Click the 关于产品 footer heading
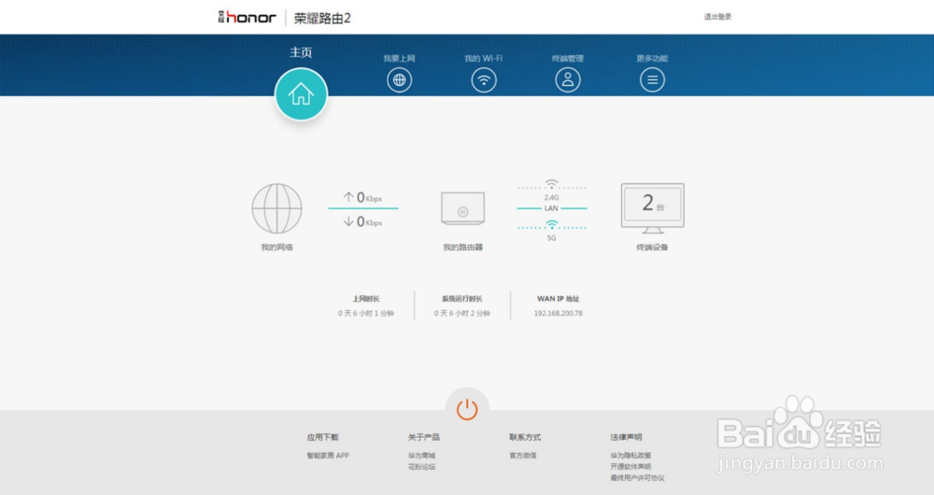This screenshot has height=495, width=934. (424, 437)
